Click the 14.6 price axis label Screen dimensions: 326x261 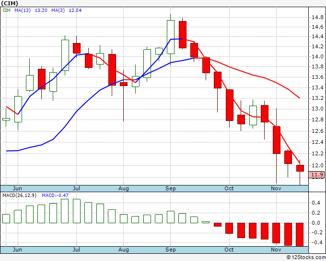(x=317, y=27)
